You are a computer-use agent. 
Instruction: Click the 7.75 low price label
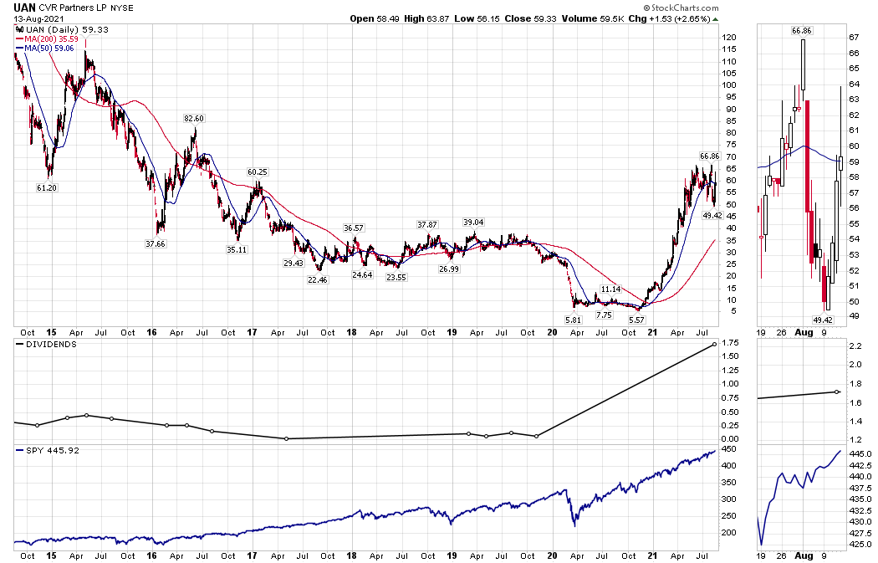[605, 315]
